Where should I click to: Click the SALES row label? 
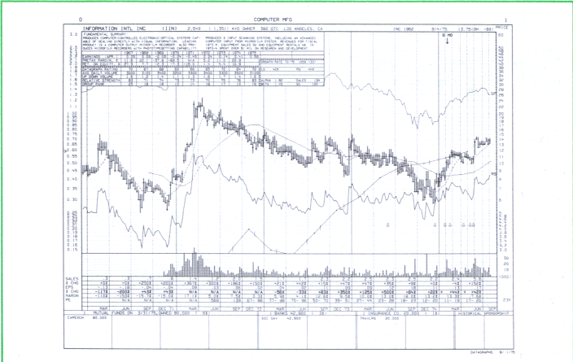pos(72,277)
